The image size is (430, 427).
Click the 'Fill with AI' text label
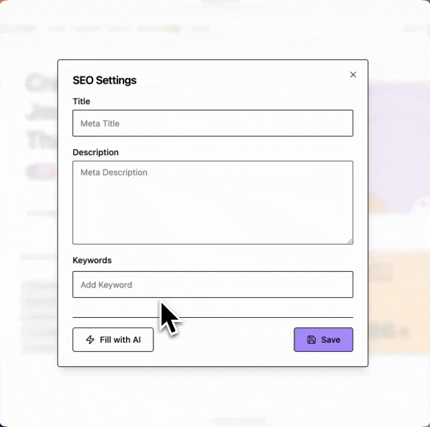click(120, 340)
